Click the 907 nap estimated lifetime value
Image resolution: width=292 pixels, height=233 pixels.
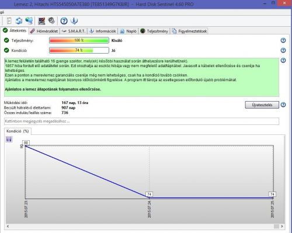pyautogui.click(x=68, y=107)
